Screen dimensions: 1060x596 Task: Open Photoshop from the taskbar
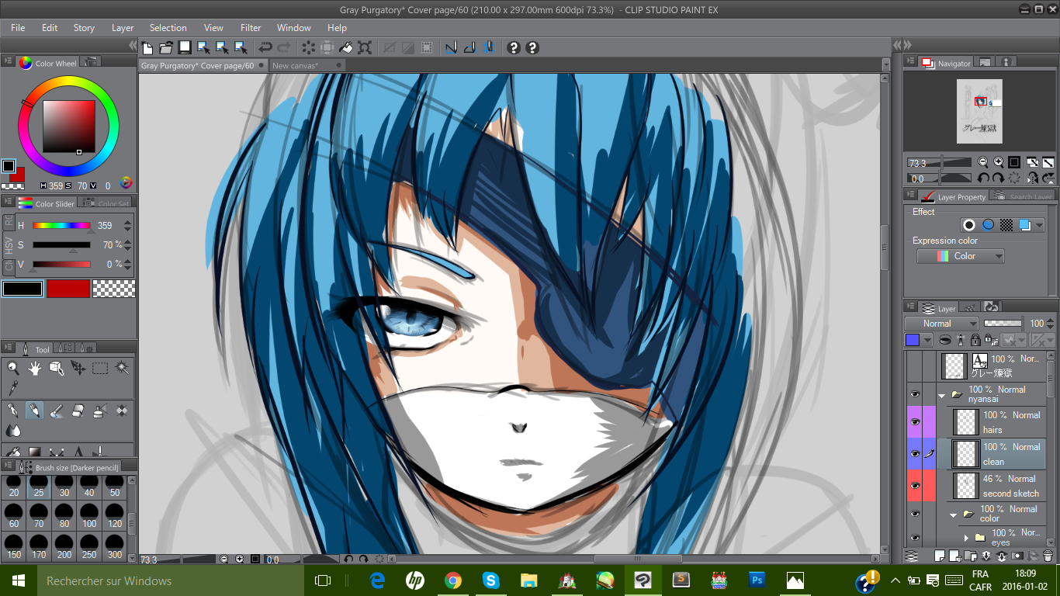tap(757, 580)
